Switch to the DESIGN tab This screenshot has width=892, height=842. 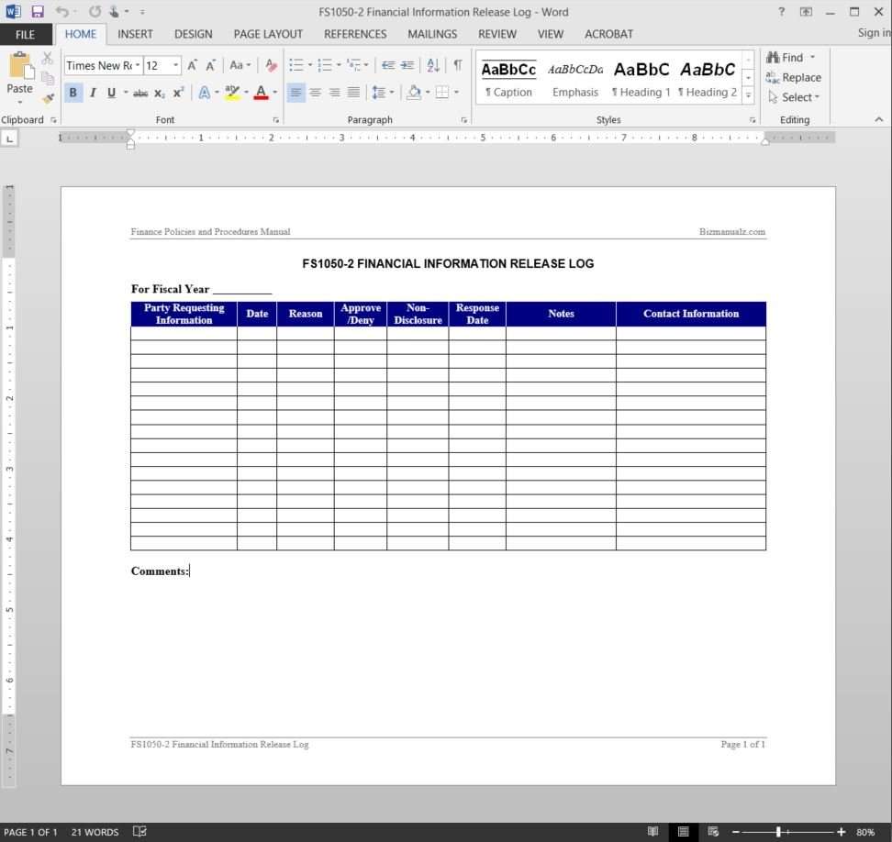[193, 34]
